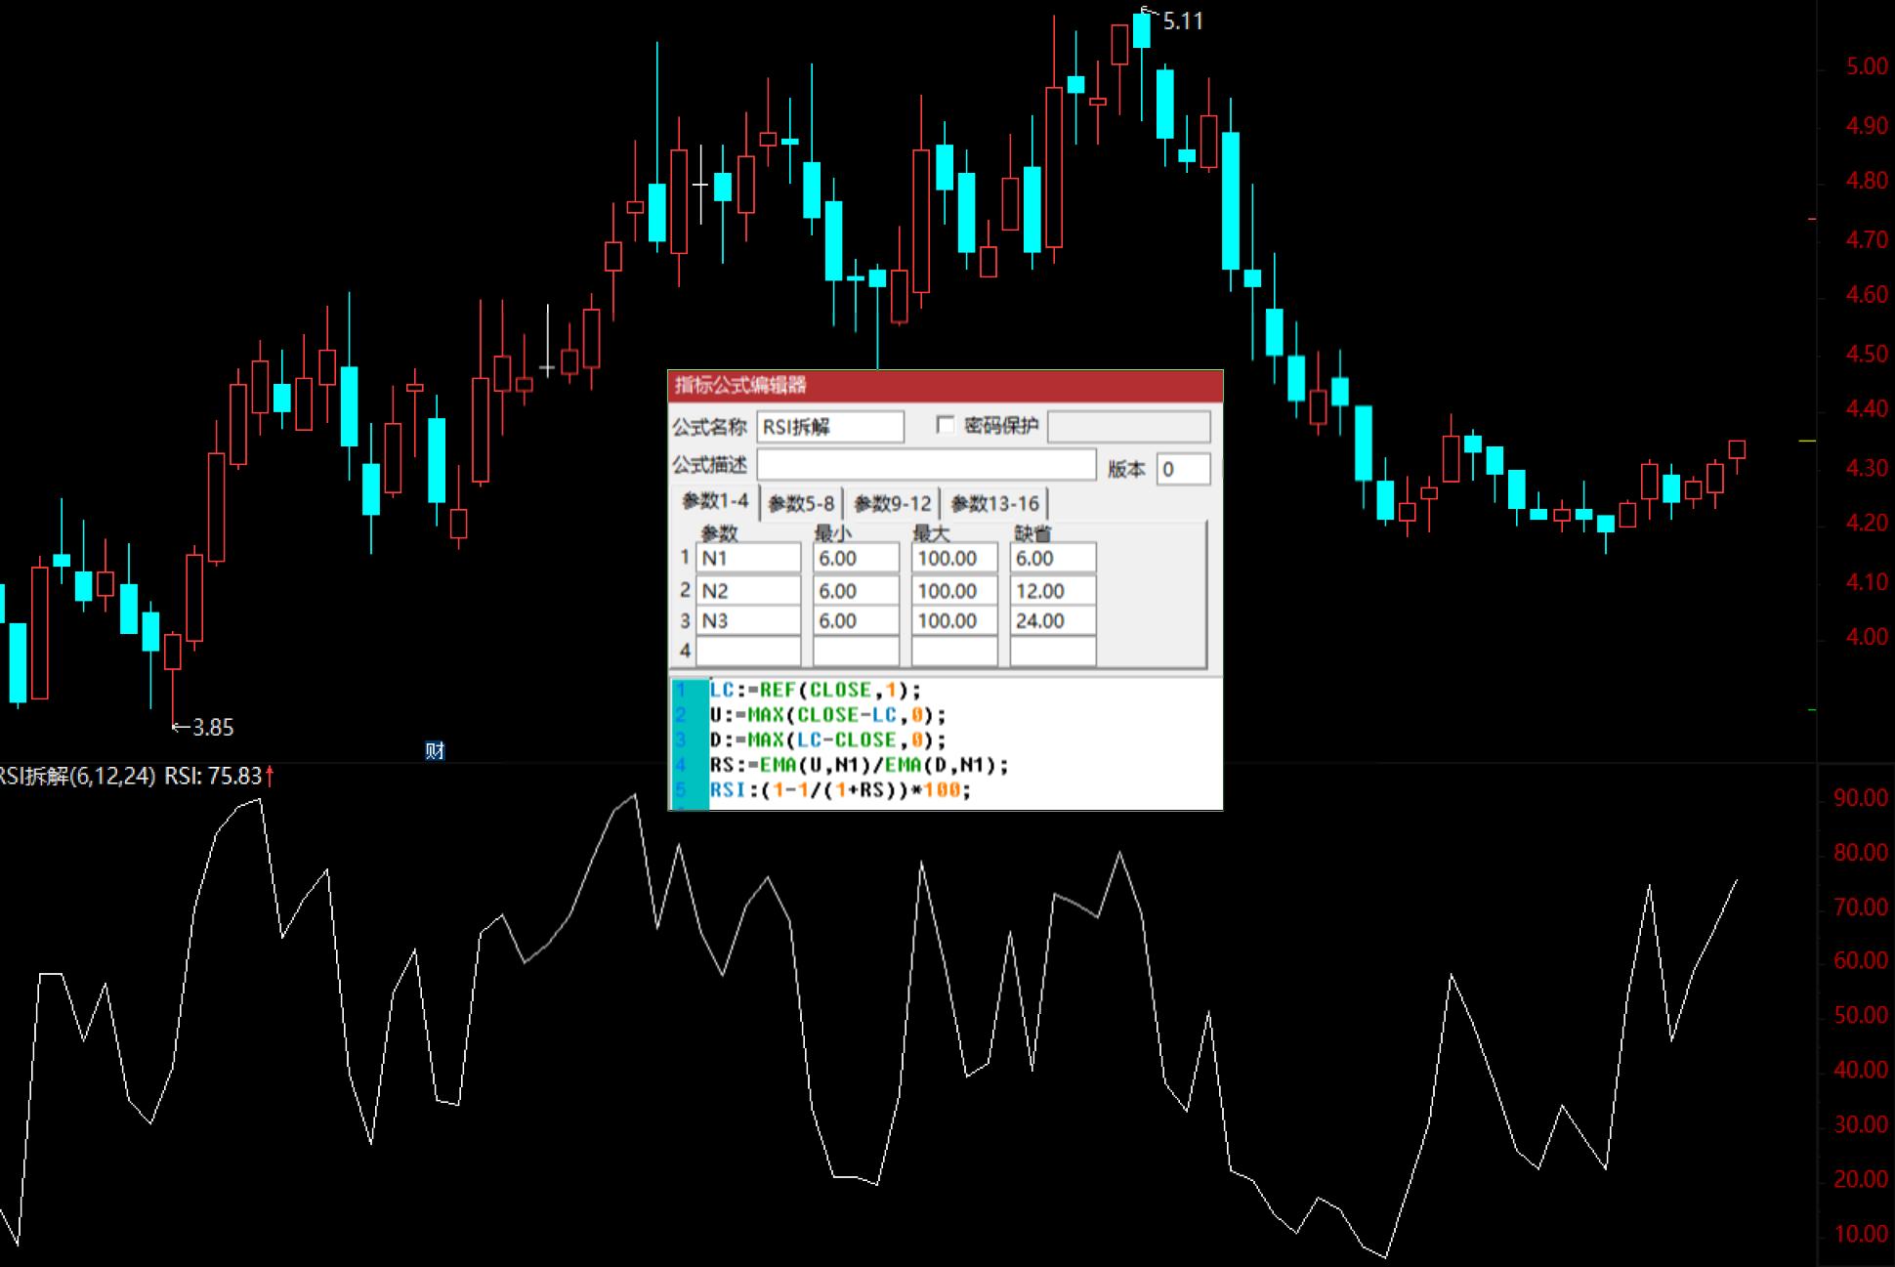The image size is (1895, 1267).
Task: Switch to the 参数1-4 tab
Action: pyautogui.click(x=715, y=502)
